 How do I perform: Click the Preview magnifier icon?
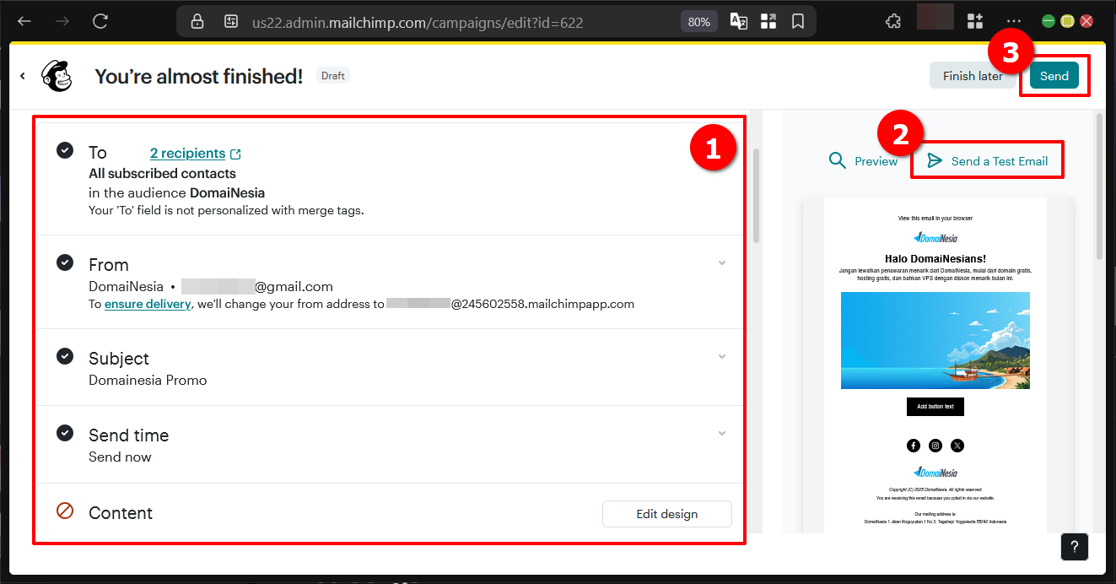click(837, 160)
